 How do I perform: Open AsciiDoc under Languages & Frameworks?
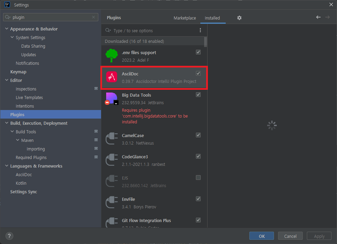click(x=24, y=174)
